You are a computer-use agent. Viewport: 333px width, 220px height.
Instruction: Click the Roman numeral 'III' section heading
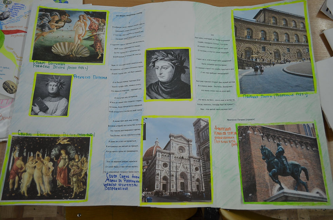coord(212,35)
